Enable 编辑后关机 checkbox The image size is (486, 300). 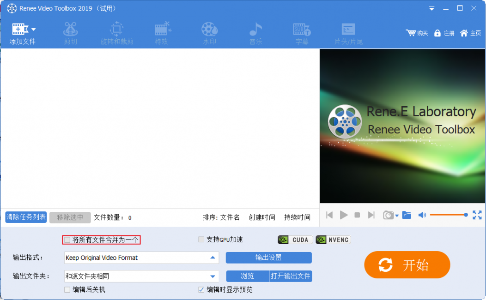tap(67, 290)
